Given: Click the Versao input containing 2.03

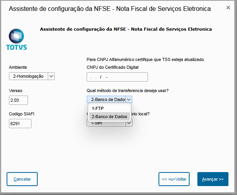Looking at the screenshot, I should [19, 100].
